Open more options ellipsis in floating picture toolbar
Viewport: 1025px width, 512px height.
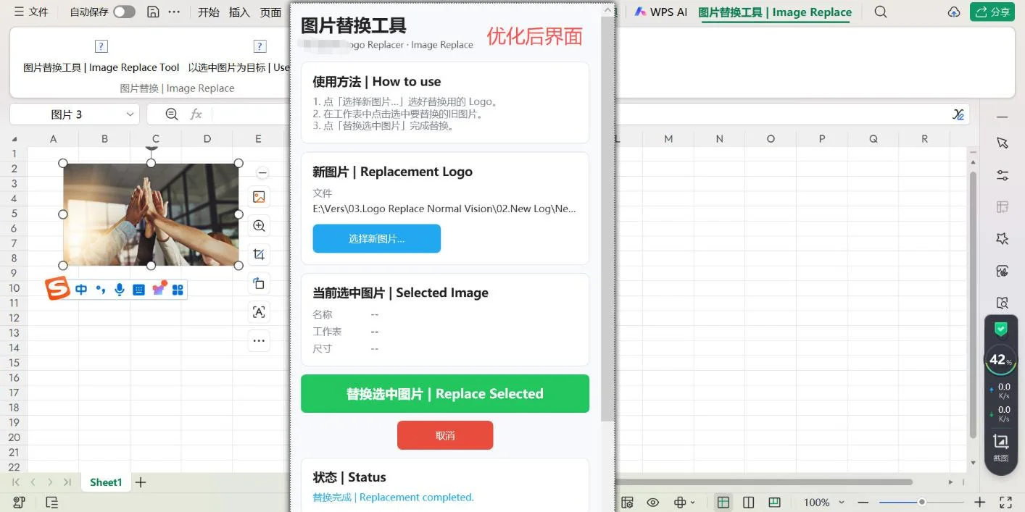pos(259,340)
